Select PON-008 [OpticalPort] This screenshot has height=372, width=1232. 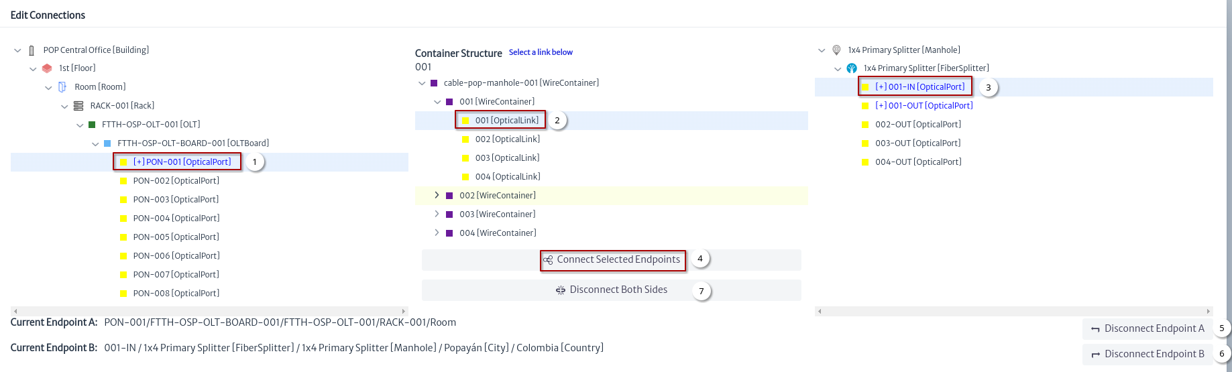(x=176, y=294)
